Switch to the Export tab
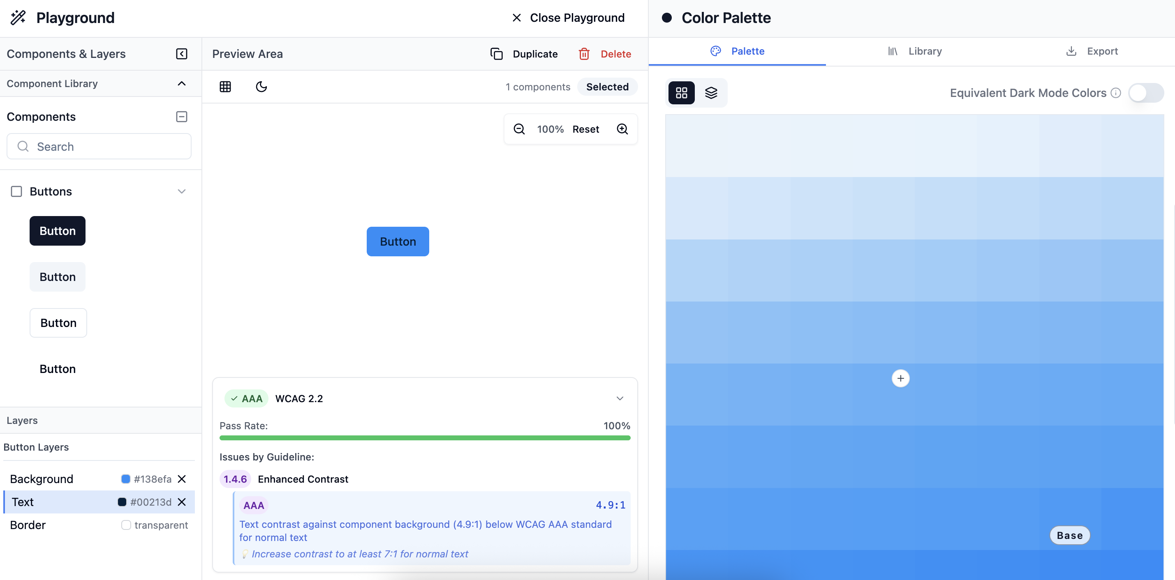1175x580 pixels. point(1092,51)
